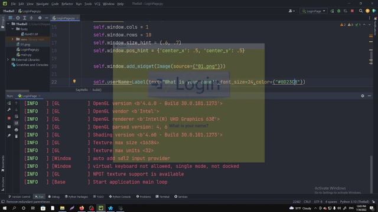This screenshot has height=212, width=378.
Task: Open Run panel settings gear
Action: pos(363,95)
